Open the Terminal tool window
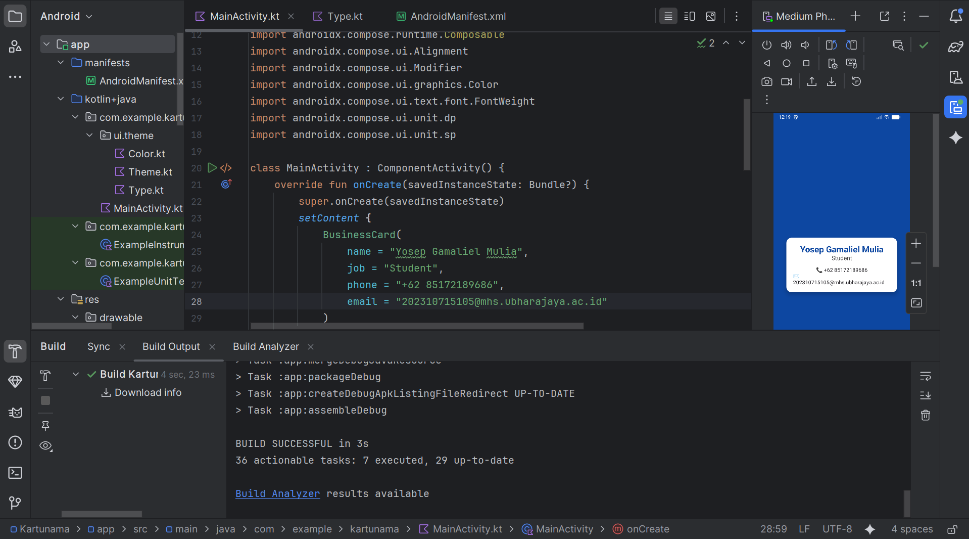The width and height of the screenshot is (969, 539). [15, 473]
